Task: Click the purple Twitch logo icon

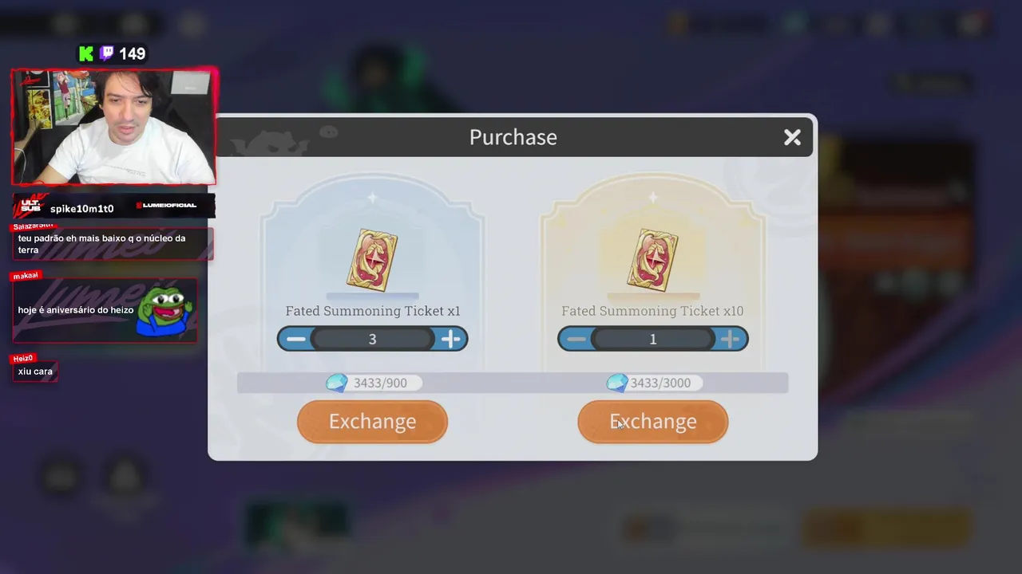Action: (106, 53)
